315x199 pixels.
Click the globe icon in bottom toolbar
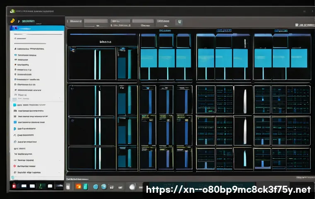point(104,187)
